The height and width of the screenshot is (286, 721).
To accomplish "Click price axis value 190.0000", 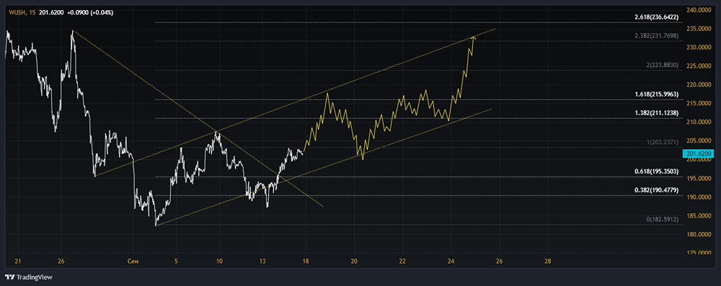I will tap(699, 197).
